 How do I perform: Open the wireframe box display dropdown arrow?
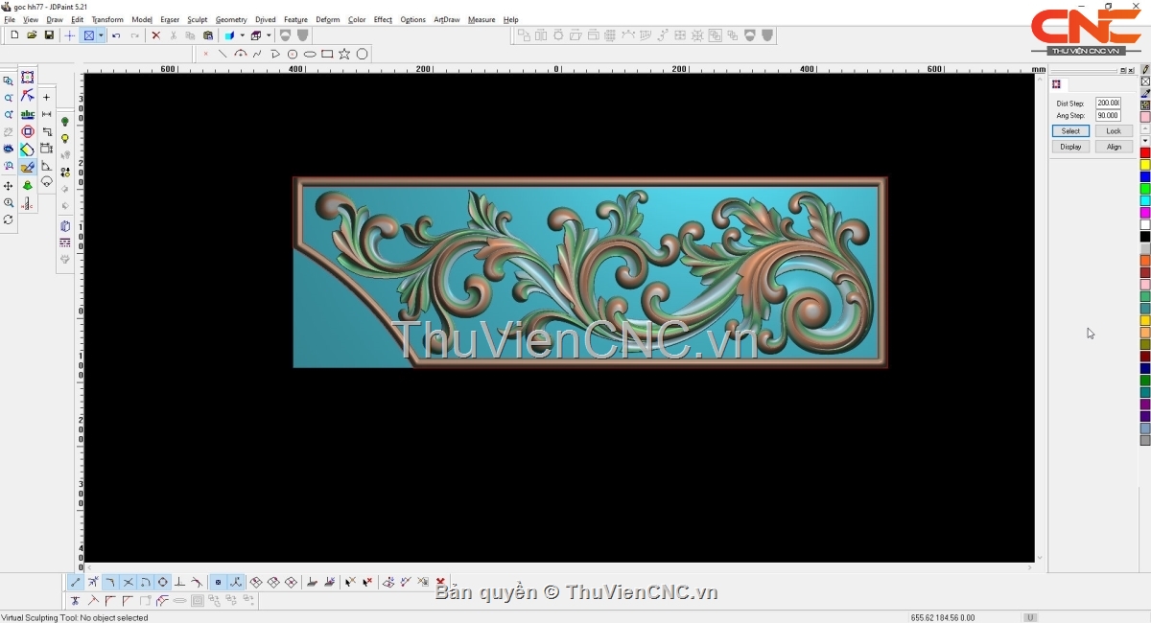269,35
